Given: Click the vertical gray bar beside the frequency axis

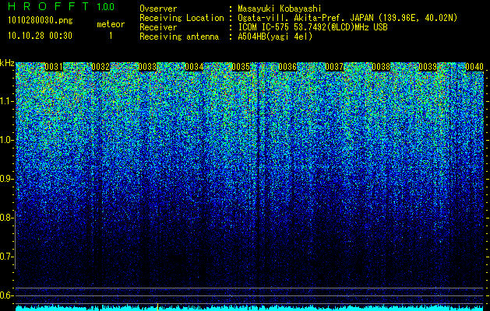Looking at the screenshot, I should (x=16, y=240).
